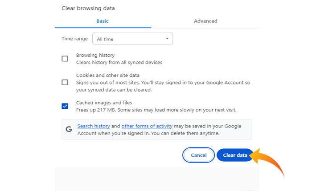Screen dimensions: 312x191
Task: Open the Time range dropdown showing All time
Action: [132, 39]
